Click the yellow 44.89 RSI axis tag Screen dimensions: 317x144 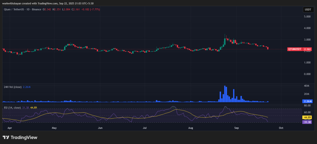pyautogui.click(x=308, y=117)
